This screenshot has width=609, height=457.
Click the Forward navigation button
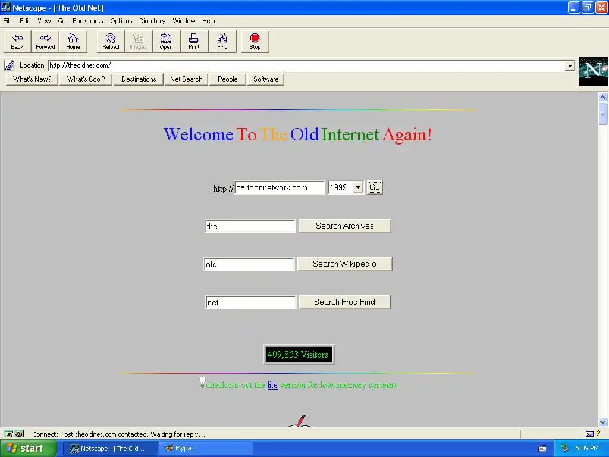point(45,41)
